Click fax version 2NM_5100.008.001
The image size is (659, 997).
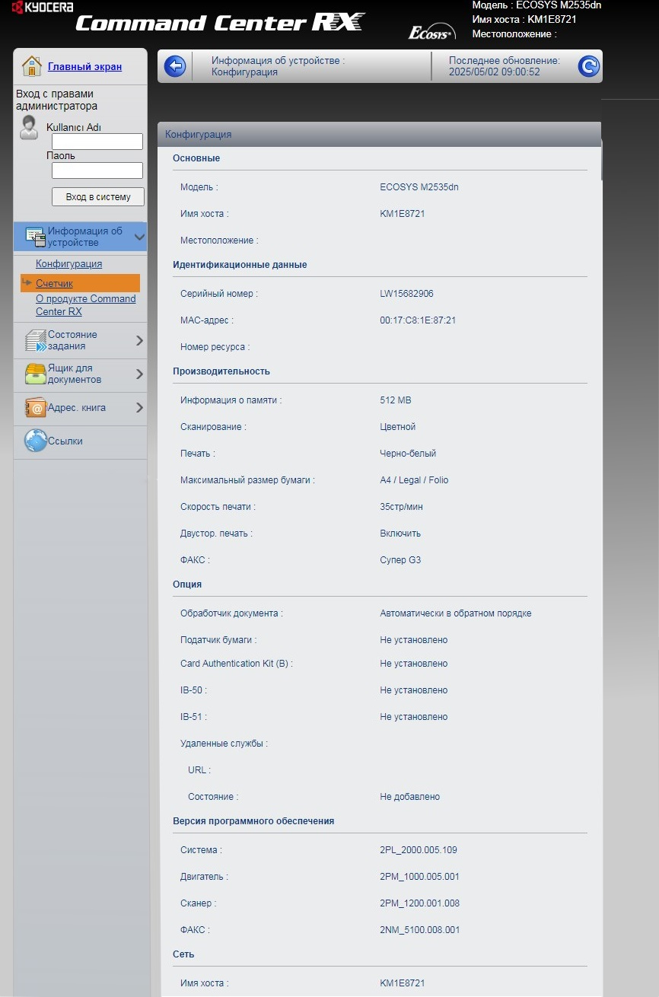pyautogui.click(x=419, y=930)
